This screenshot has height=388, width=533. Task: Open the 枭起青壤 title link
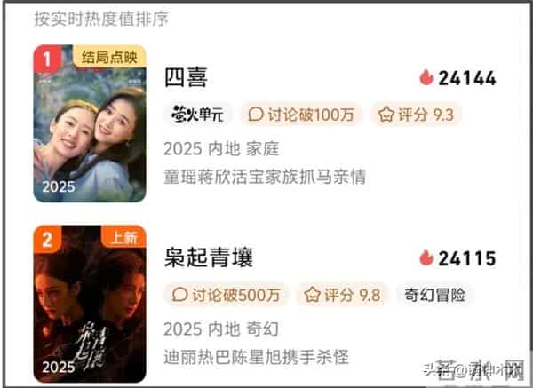pyautogui.click(x=209, y=257)
